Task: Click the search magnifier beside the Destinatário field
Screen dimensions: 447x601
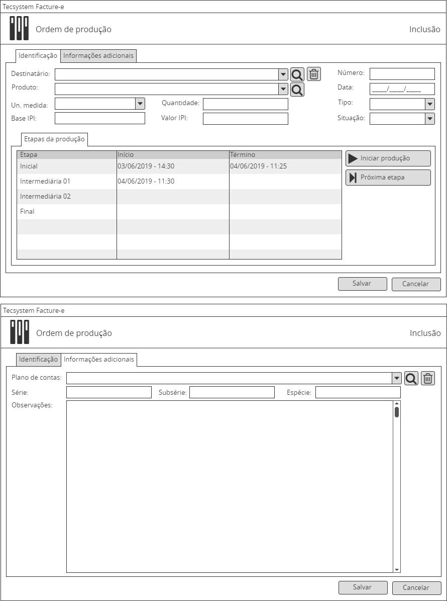Action: pos(297,74)
